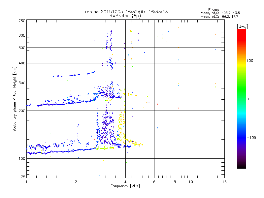Click the black bottom of the phase colorbar
The width and height of the screenshot is (264, 198).
[x=242, y=166]
